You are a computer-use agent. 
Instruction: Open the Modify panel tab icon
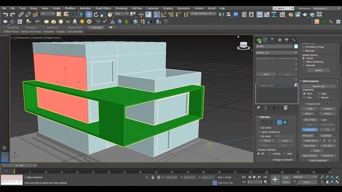[x=265, y=40]
